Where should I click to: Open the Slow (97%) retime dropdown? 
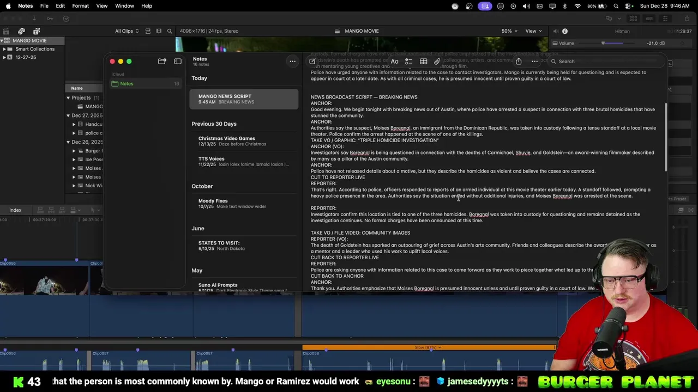(428, 347)
